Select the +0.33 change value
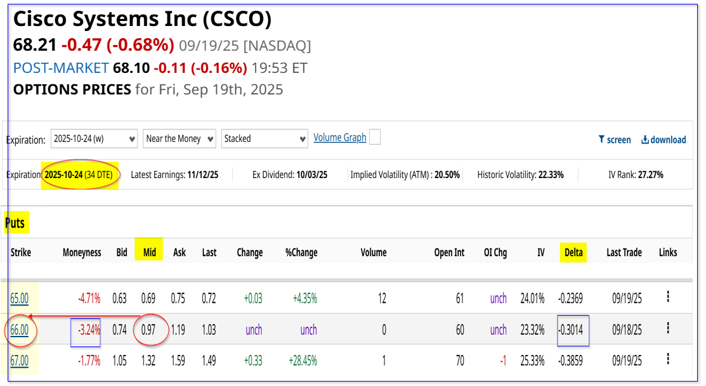This screenshot has height=386, width=706. 253,361
